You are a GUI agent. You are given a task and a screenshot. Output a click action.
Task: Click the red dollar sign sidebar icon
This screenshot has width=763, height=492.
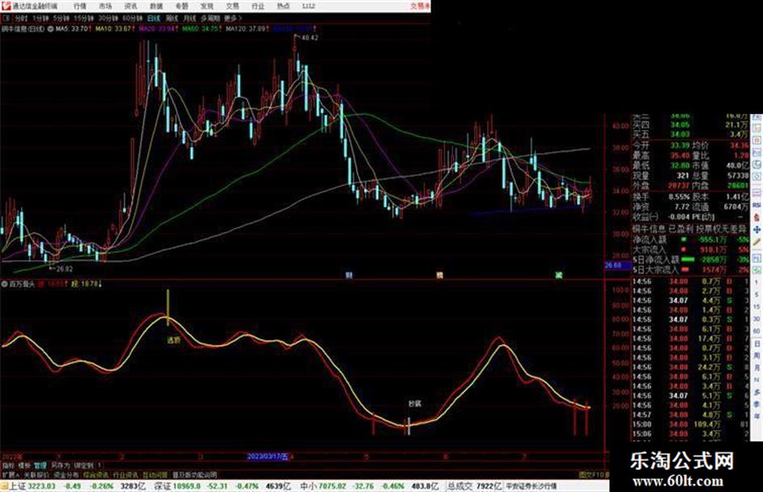point(757,217)
